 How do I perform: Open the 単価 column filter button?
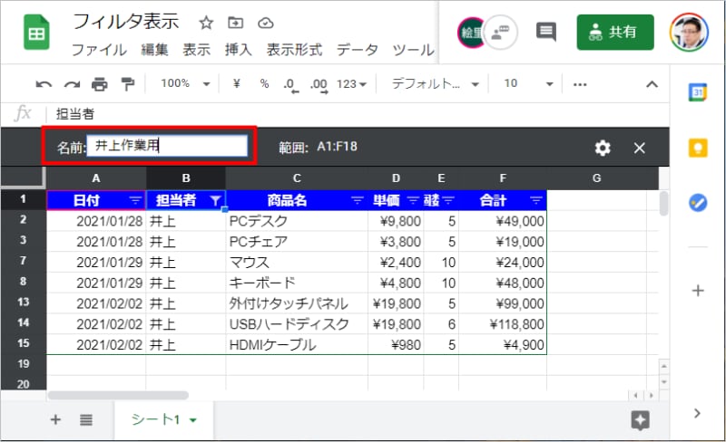[x=413, y=201]
